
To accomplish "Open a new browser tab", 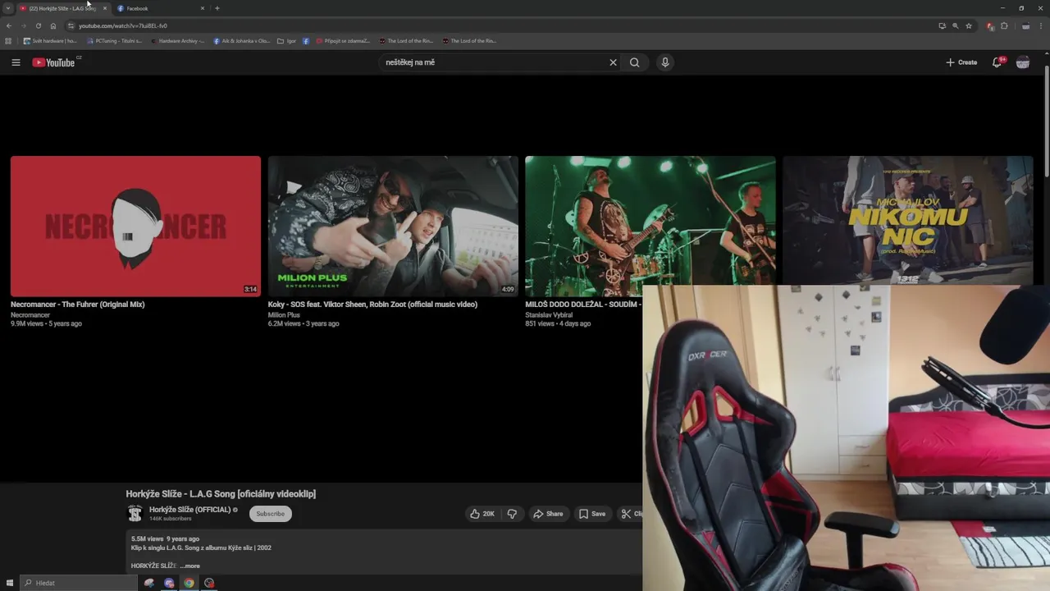I will (217, 8).
